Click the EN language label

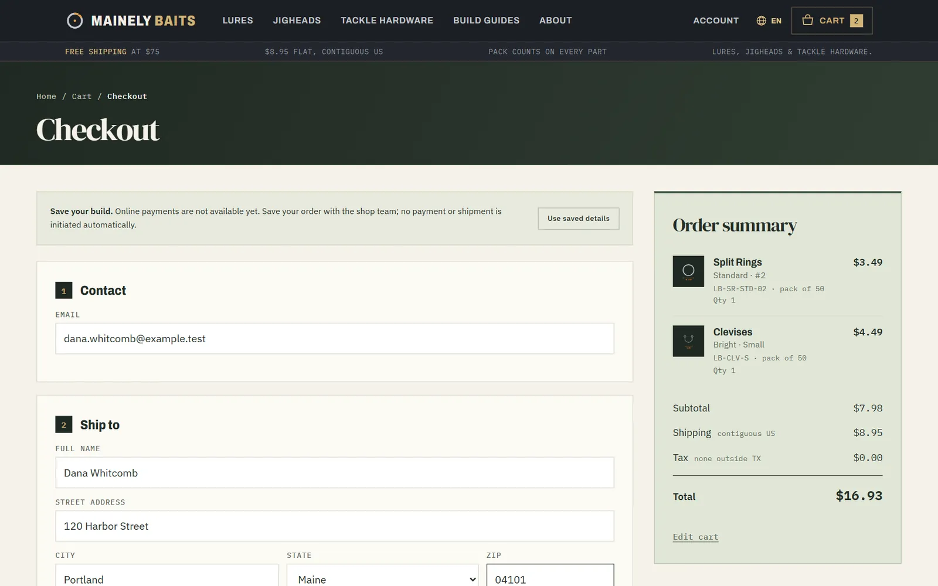[776, 21]
